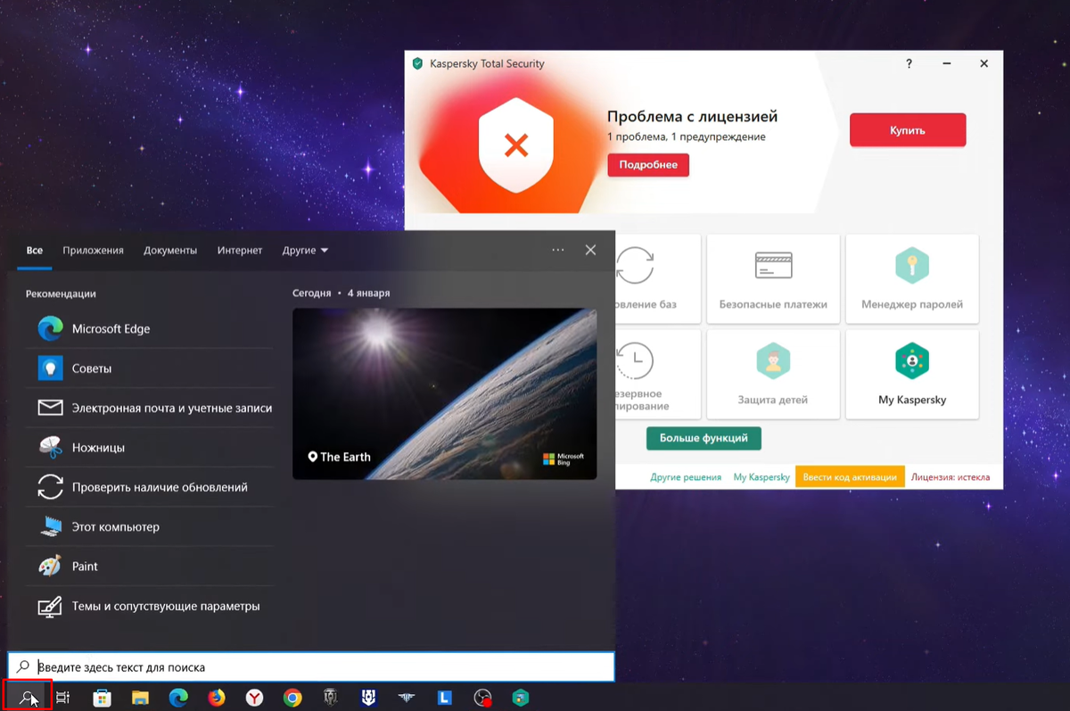Viewport: 1070px width, 711px height.
Task: Open Microsoft Store from the taskbar
Action: 102,698
